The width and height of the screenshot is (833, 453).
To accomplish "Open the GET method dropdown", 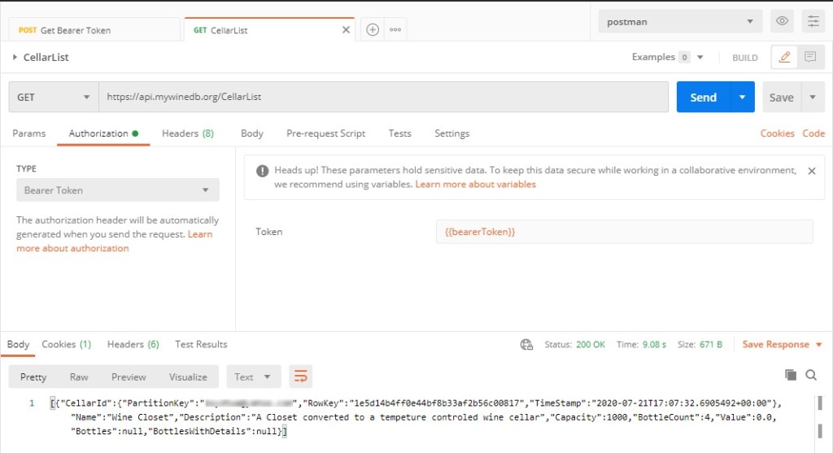I will (x=54, y=97).
